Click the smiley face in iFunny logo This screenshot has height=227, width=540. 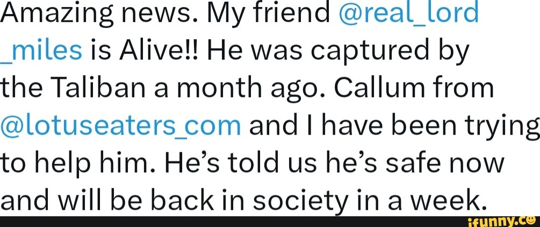531,219
